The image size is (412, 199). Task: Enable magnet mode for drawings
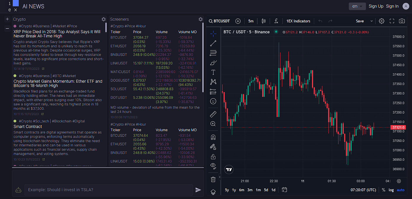point(213,137)
